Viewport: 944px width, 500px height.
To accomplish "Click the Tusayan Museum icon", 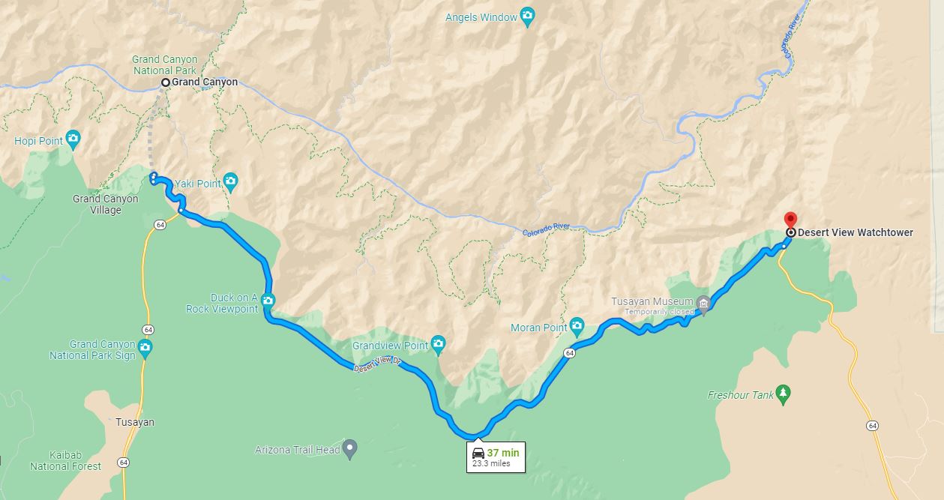I will (x=703, y=304).
